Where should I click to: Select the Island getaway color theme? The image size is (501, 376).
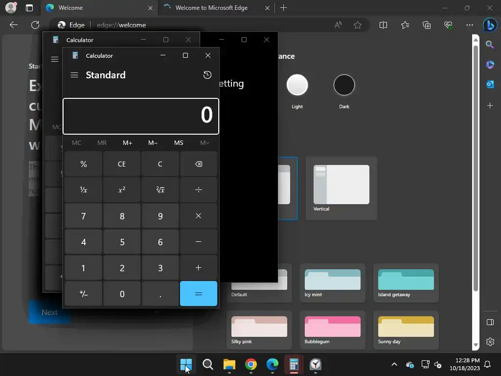pyautogui.click(x=406, y=282)
